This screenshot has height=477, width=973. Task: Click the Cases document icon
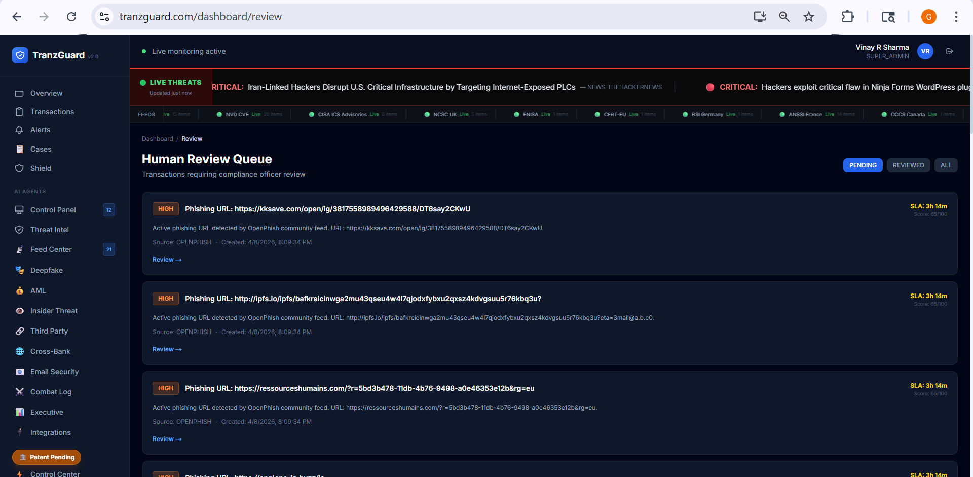[x=19, y=149]
